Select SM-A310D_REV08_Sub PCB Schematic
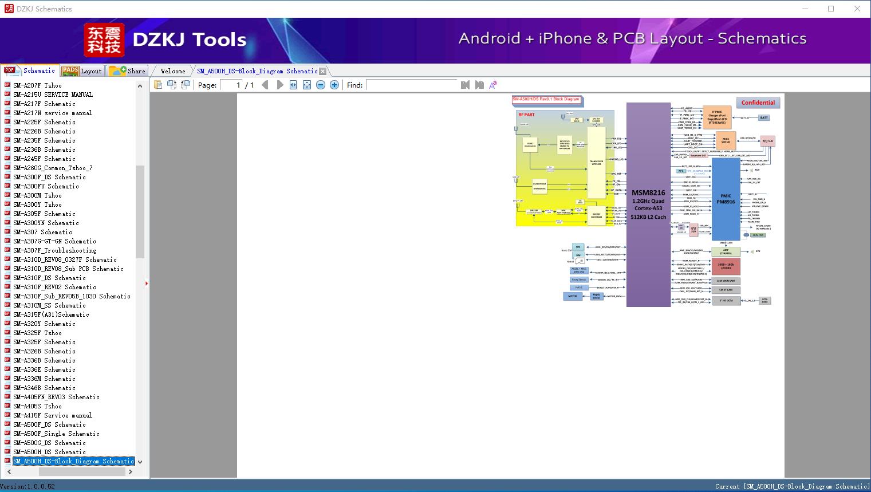The image size is (871, 492). [x=68, y=269]
